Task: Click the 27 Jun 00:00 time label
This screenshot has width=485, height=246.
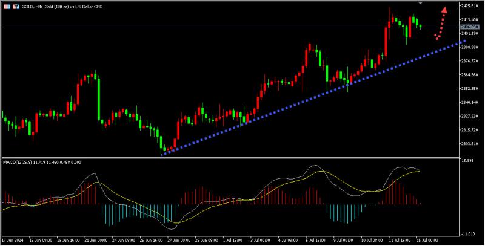Action: pyautogui.click(x=179, y=240)
